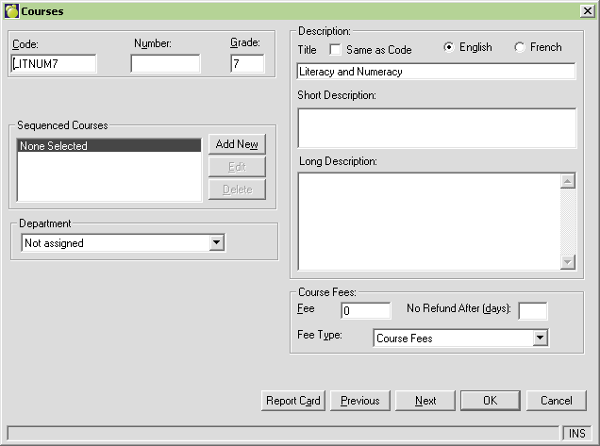The height and width of the screenshot is (446, 600).
Task: Confirm with the OK button
Action: pos(490,401)
